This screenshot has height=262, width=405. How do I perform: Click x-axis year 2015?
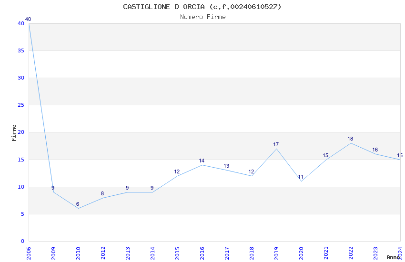point(177,253)
